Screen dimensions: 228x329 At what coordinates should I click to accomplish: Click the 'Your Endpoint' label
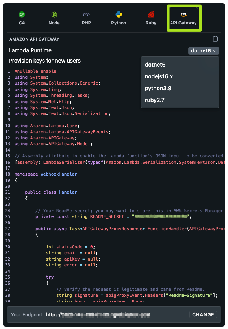click(27, 314)
